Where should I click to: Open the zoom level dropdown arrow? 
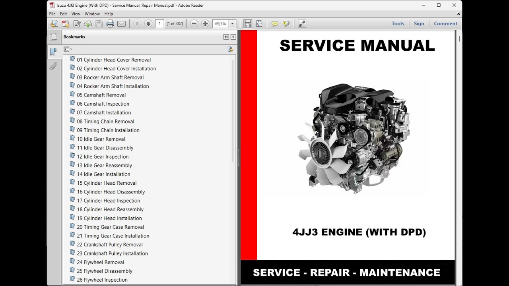233,24
